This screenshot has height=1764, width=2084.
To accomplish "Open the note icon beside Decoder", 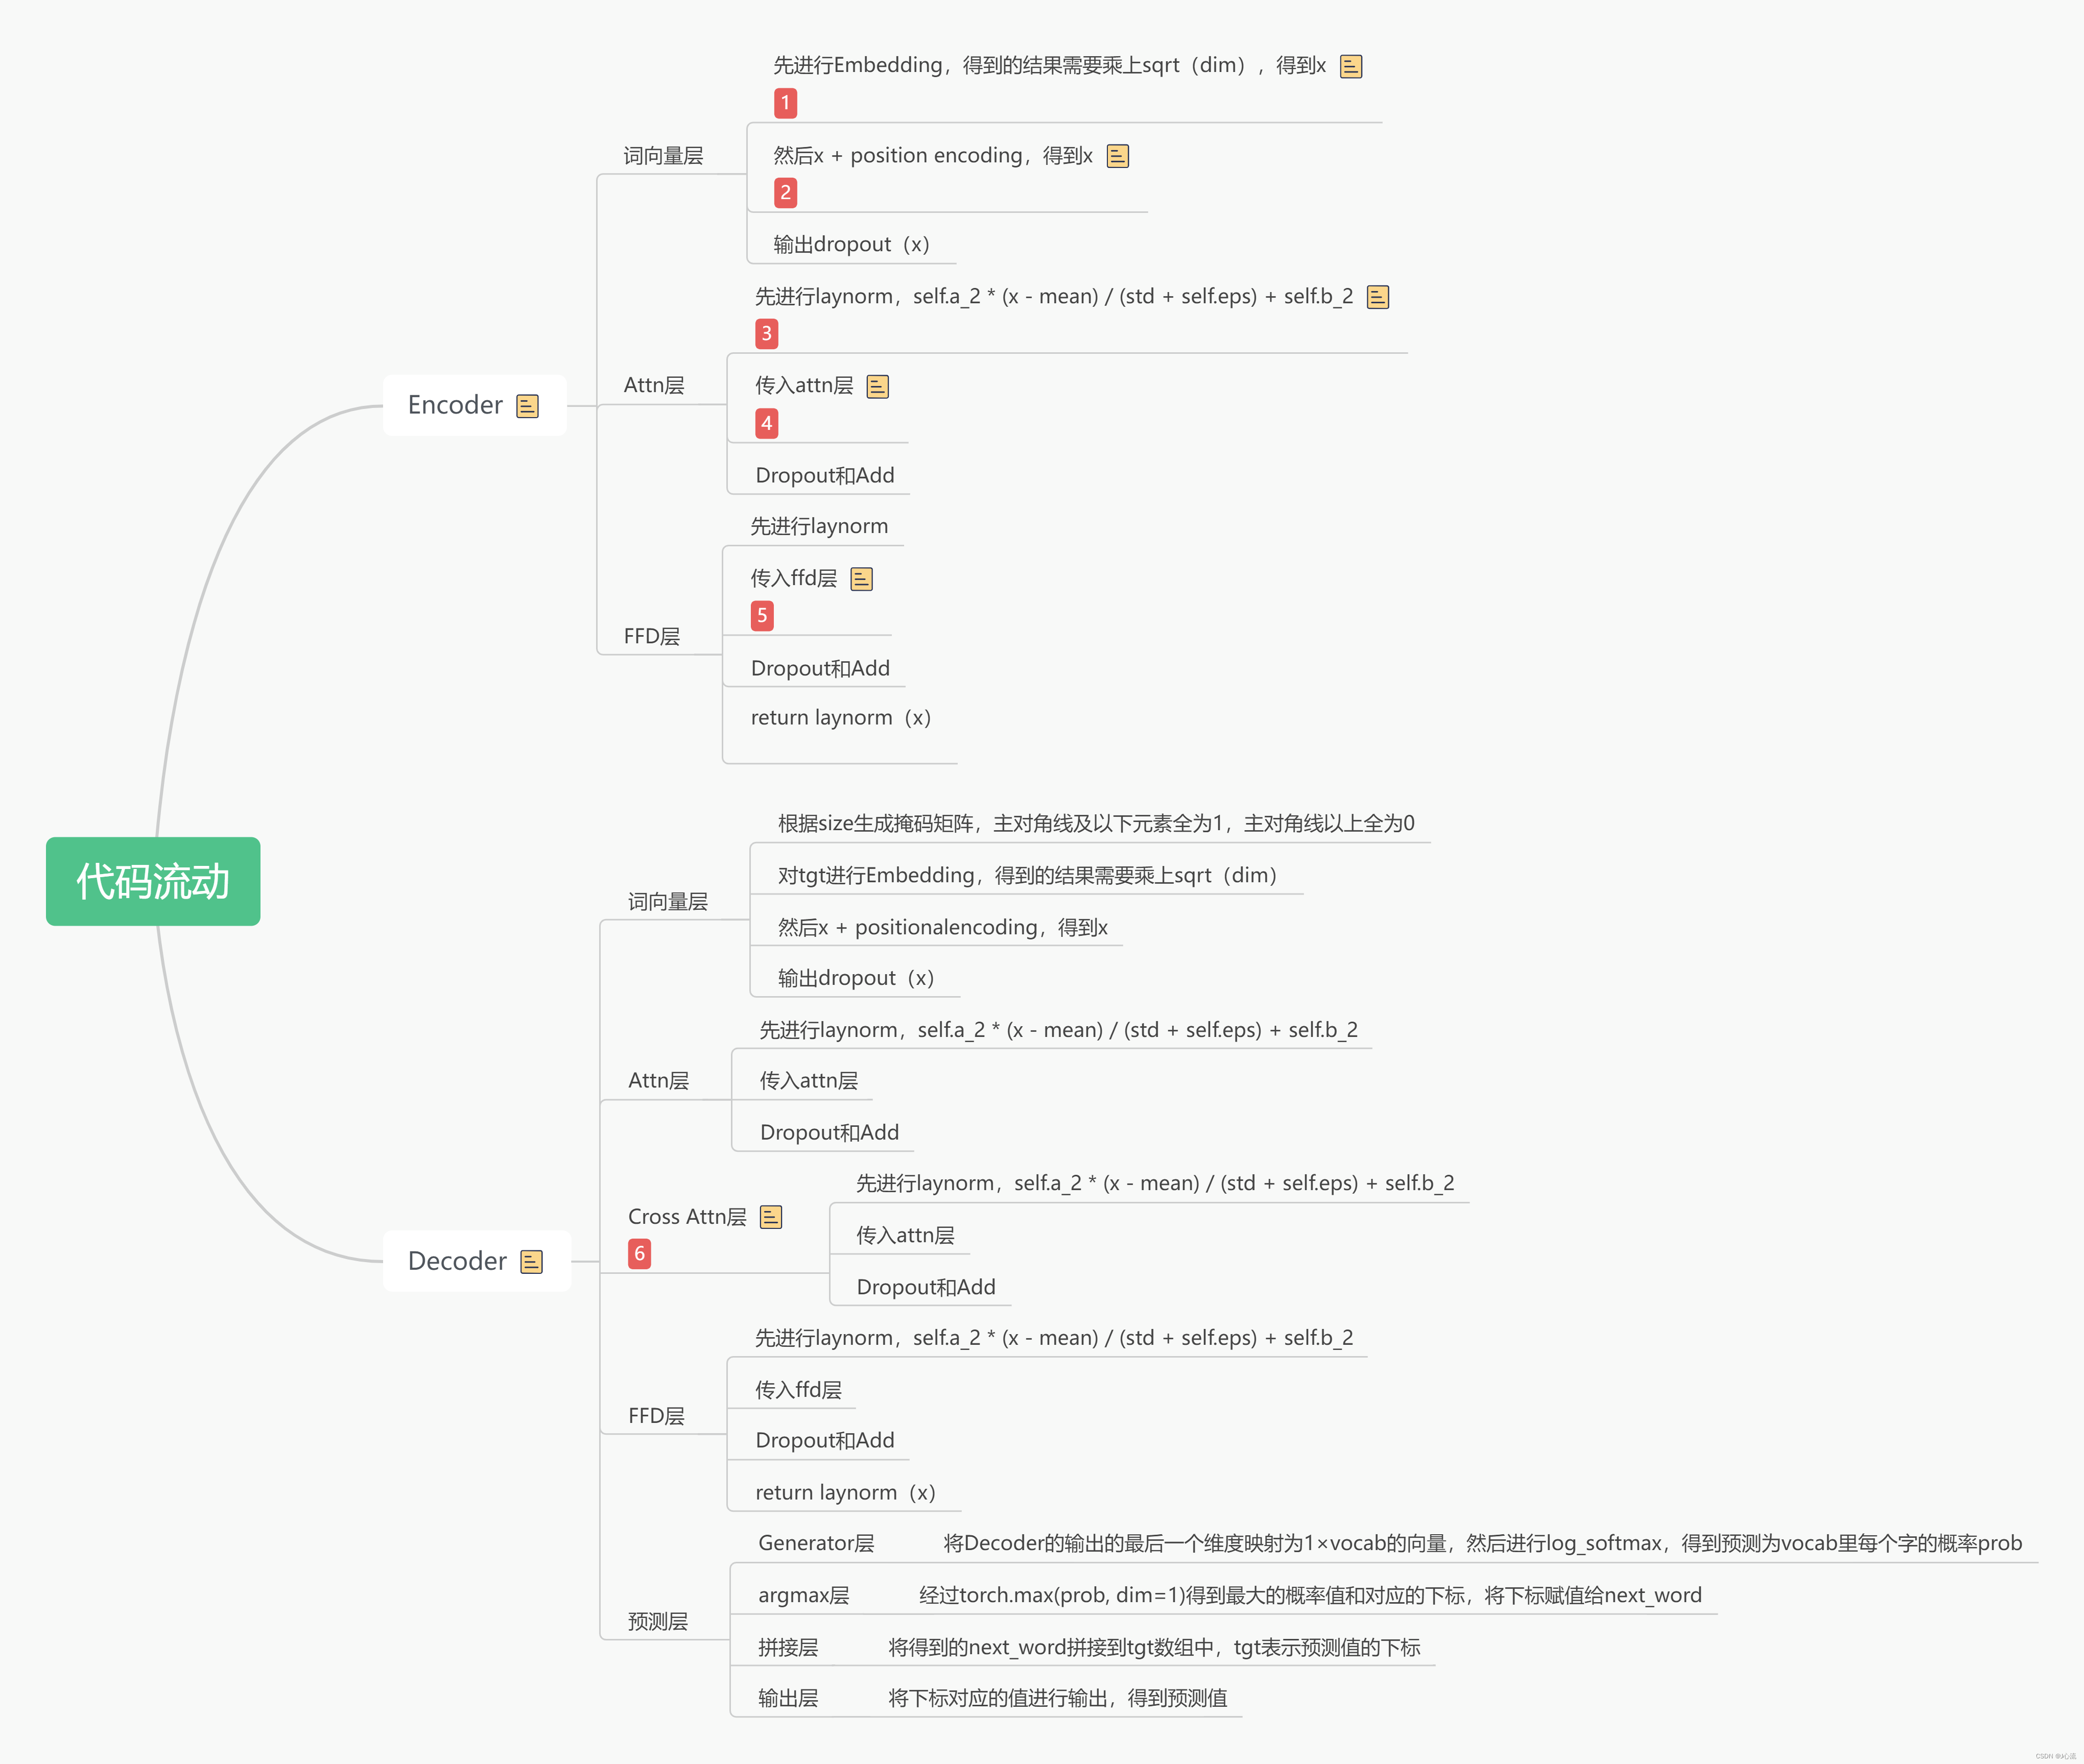I will (x=531, y=1262).
